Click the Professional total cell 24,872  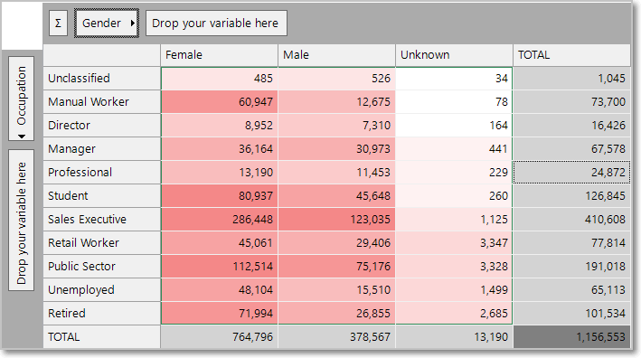tap(572, 173)
